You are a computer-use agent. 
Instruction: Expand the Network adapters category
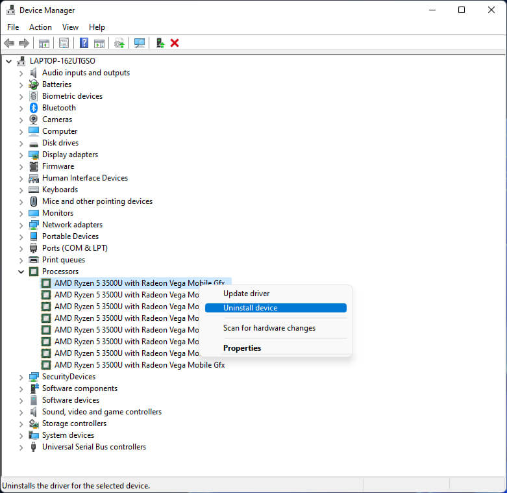click(x=21, y=225)
